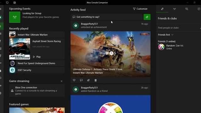
Task: Click the 3h ago timestamp
Action: (x=144, y=88)
